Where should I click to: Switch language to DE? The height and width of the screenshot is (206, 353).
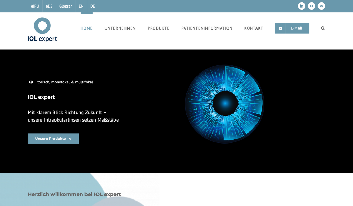coord(92,6)
